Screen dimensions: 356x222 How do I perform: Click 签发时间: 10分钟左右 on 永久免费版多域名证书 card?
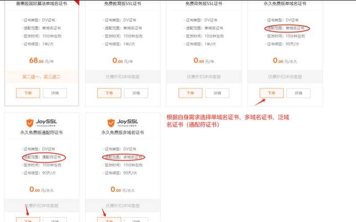(123, 165)
